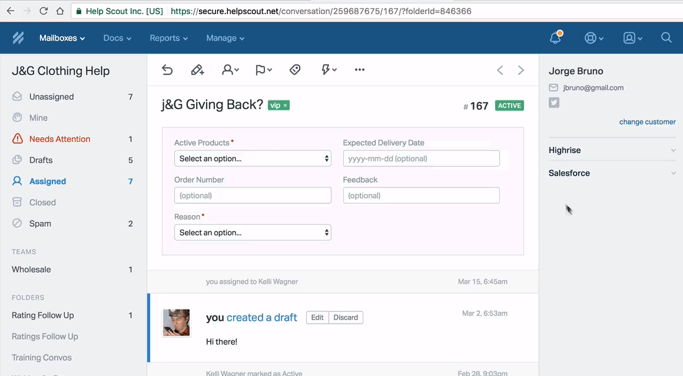Viewport: 683px width, 376px height.
Task: Open the Mailboxes menu
Action: tap(62, 38)
